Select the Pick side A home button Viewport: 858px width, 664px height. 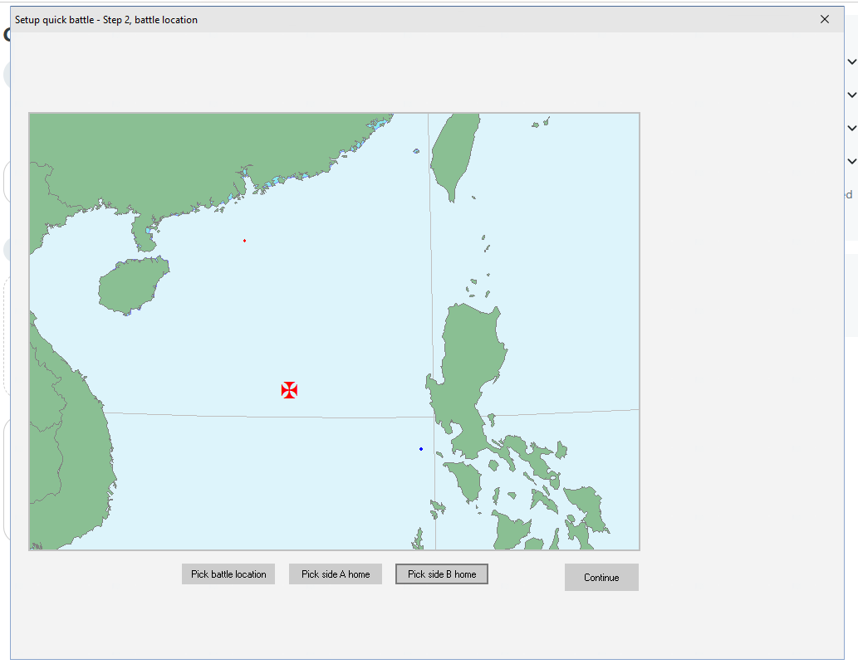(336, 574)
